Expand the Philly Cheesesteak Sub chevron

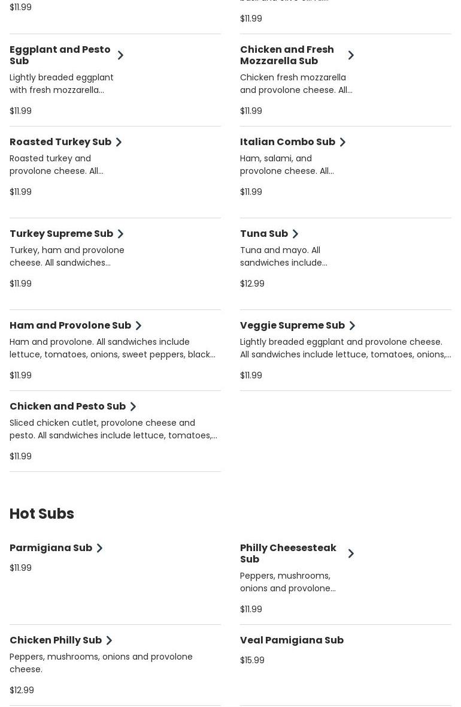click(351, 553)
